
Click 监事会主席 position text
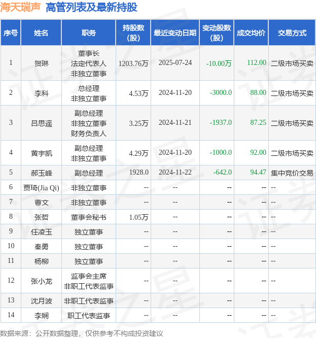click(89, 276)
